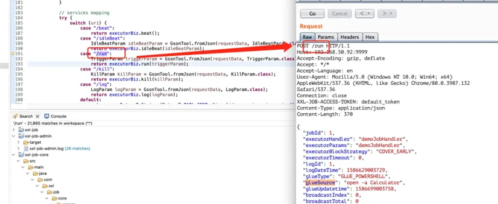Click the job folder icon
Screen dimensions: 498x204
[x=50, y=192]
